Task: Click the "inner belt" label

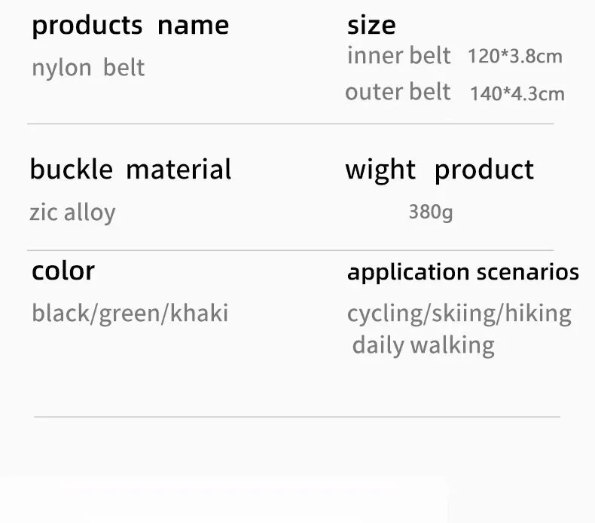Action: point(398,56)
